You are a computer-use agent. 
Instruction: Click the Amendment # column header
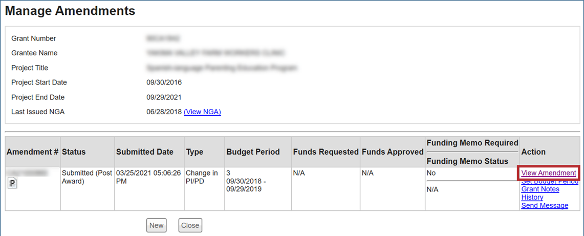(x=32, y=152)
